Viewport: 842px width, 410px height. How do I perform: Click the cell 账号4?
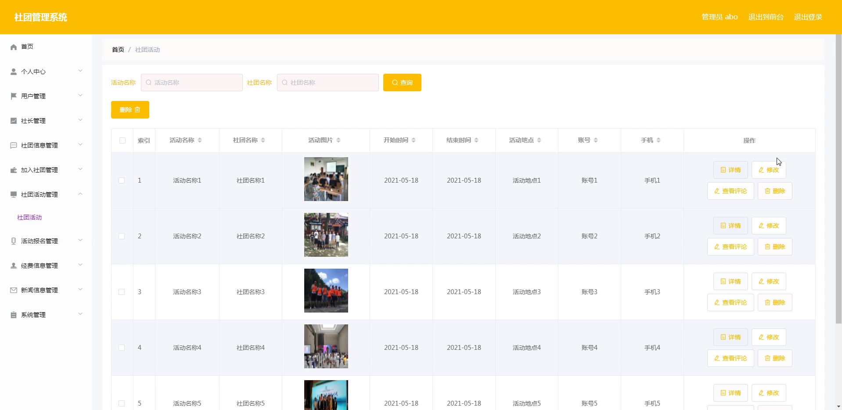point(590,348)
